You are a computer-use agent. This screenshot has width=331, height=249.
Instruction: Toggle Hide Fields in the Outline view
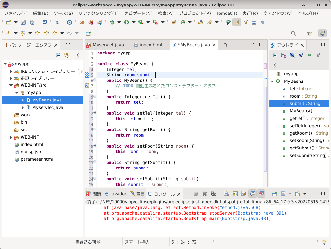292,55
